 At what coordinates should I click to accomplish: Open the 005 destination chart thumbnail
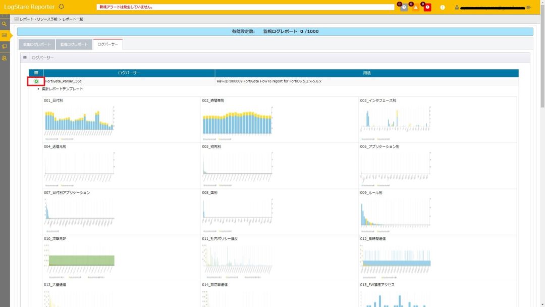pos(237,169)
